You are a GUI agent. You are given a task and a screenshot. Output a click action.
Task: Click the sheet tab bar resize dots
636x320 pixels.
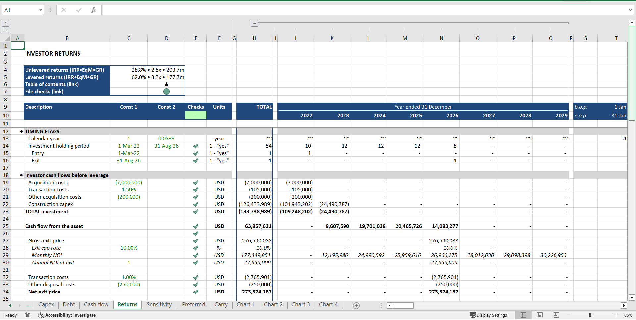(x=381, y=305)
